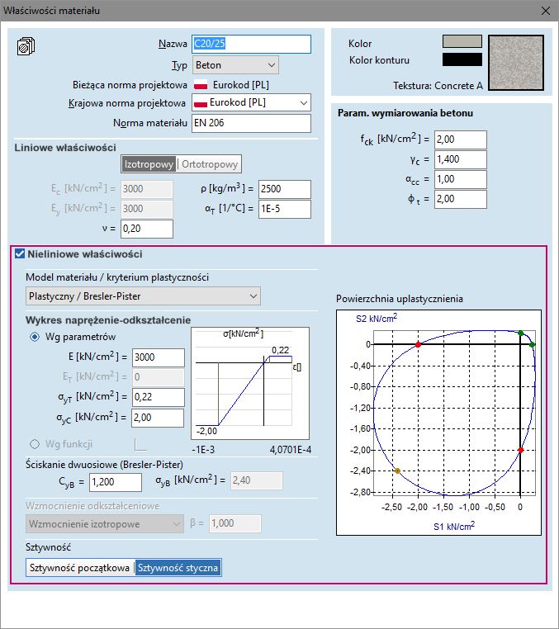Choose Sztywność początkowa button
The image size is (559, 629).
coord(80,568)
